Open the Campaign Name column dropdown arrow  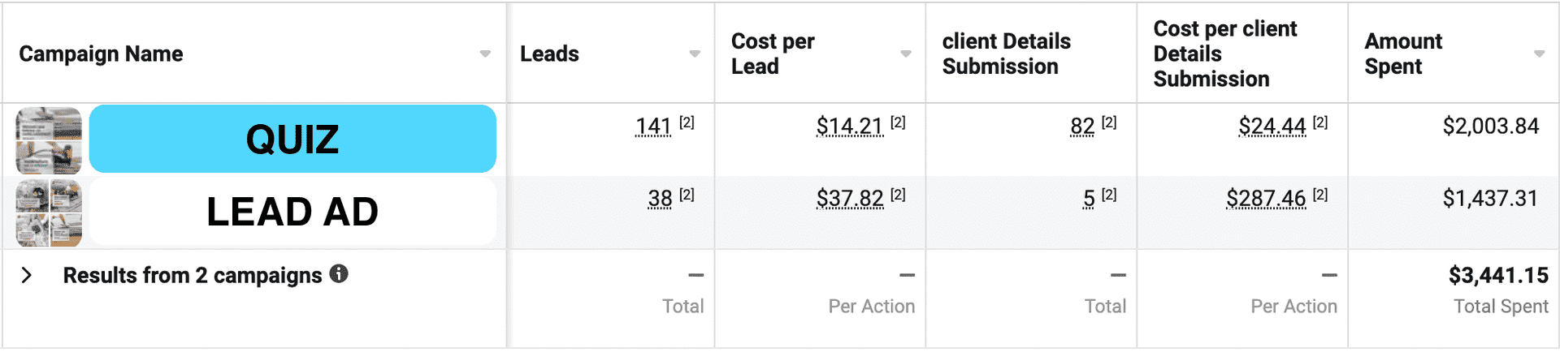(x=485, y=54)
